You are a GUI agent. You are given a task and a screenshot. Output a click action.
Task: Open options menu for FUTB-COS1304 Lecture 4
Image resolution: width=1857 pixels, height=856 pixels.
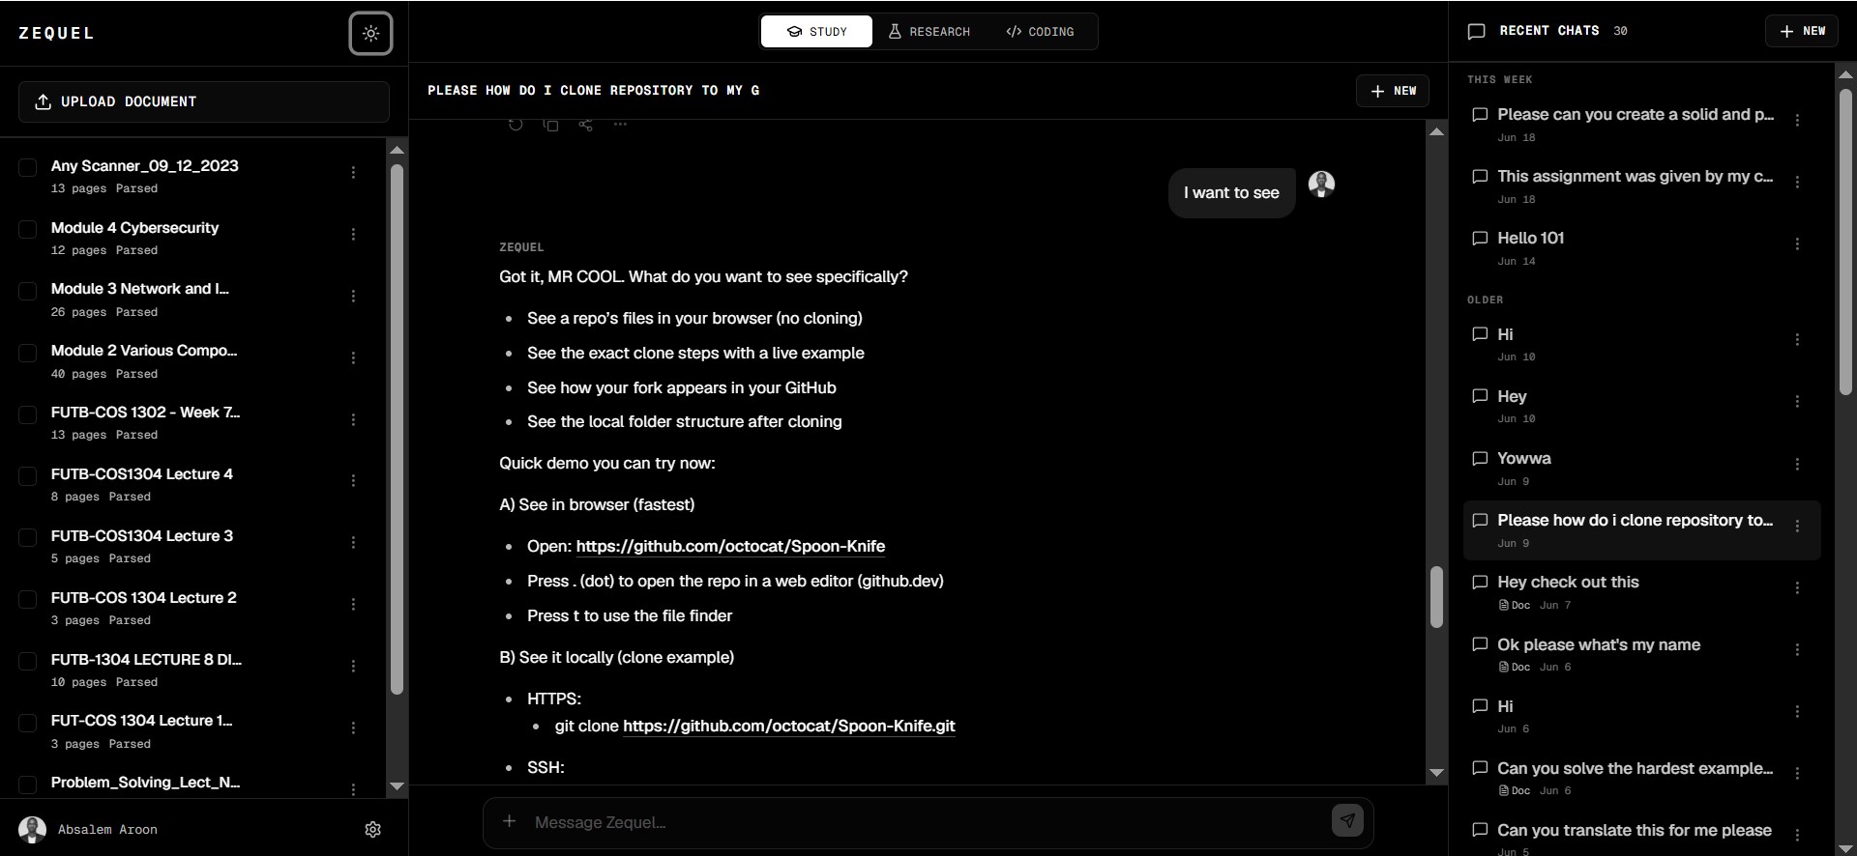tap(353, 481)
